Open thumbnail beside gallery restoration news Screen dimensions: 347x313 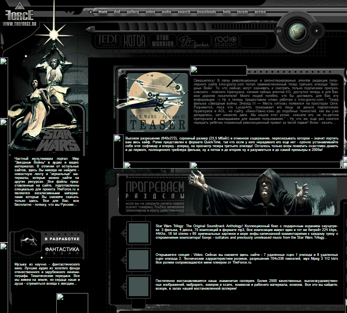(x=138, y=287)
